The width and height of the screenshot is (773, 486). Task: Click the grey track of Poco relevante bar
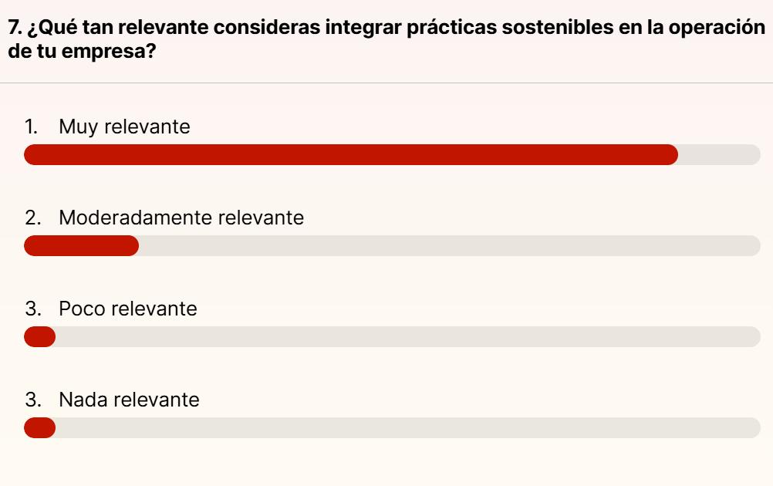tap(408, 336)
